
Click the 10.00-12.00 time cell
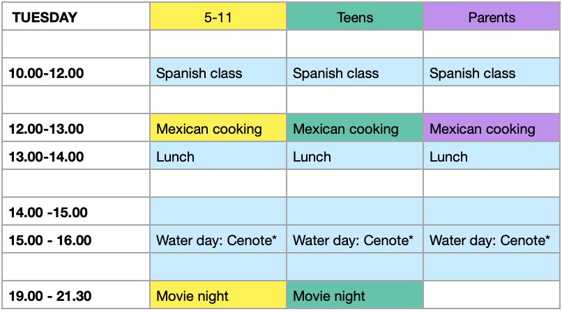(x=76, y=72)
